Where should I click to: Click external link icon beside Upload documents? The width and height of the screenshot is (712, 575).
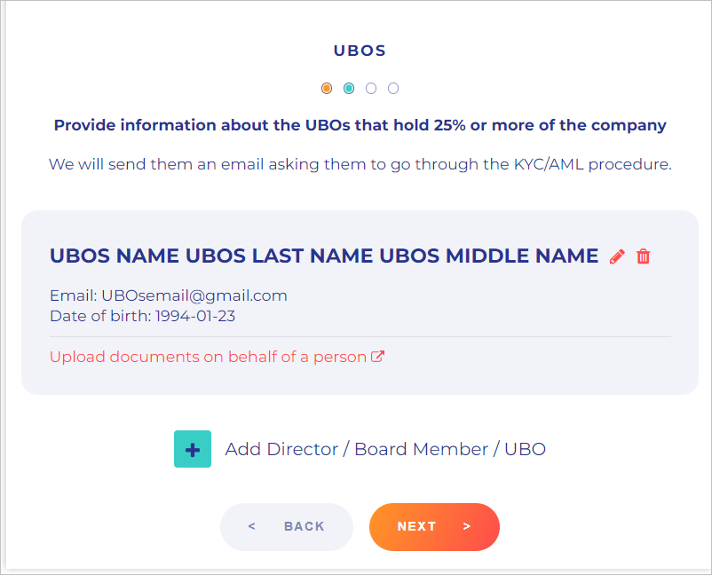377,357
